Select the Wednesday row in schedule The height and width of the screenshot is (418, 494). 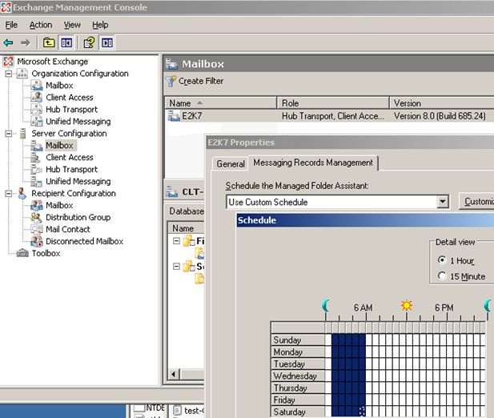(298, 376)
